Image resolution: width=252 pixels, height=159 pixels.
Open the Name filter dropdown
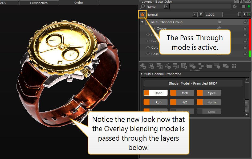(x=166, y=6)
